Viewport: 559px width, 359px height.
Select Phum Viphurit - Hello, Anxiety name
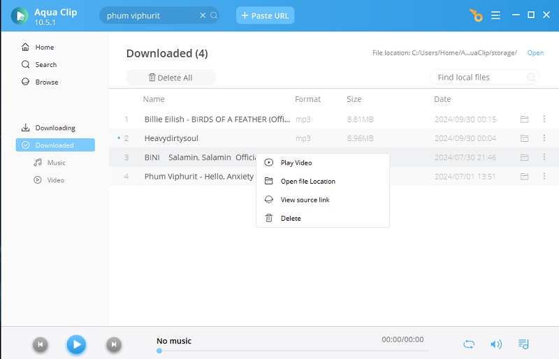pyautogui.click(x=199, y=177)
